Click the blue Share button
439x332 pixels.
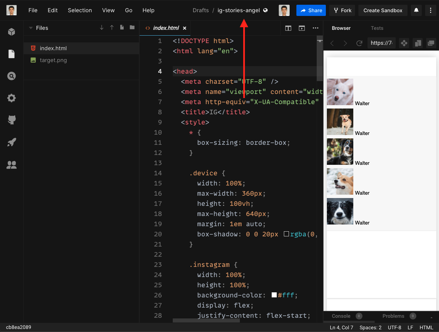[x=311, y=10]
